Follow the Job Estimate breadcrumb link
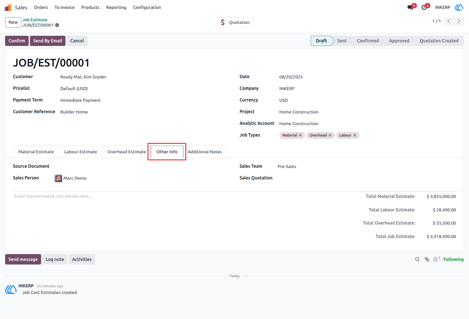The width and height of the screenshot is (469, 319). 35,20
